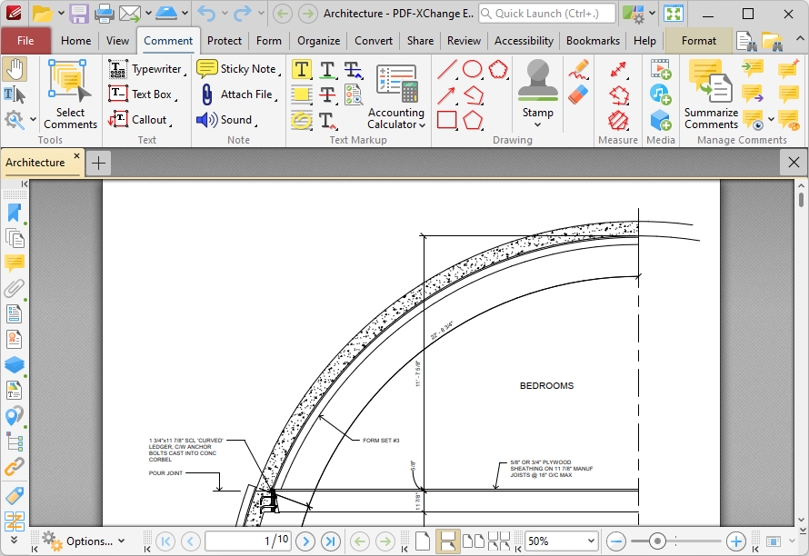Expand the Undo history dropdown
This screenshot has width=809, height=556.
(225, 14)
